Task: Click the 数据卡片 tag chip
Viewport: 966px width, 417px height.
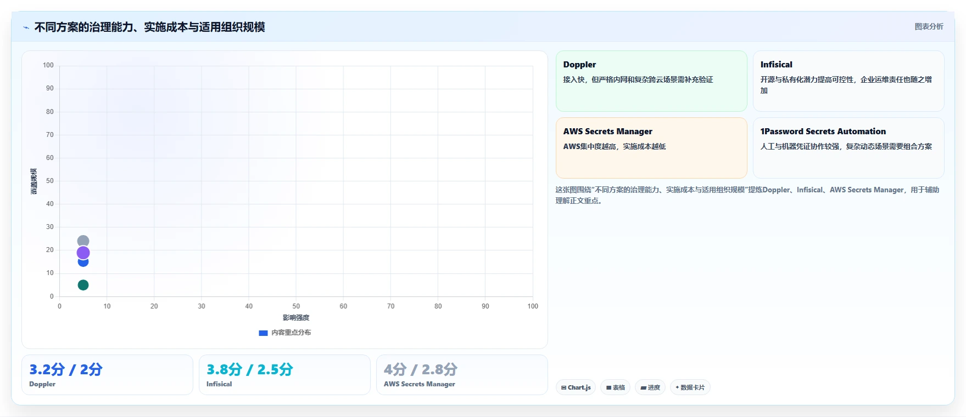Action: [x=690, y=387]
